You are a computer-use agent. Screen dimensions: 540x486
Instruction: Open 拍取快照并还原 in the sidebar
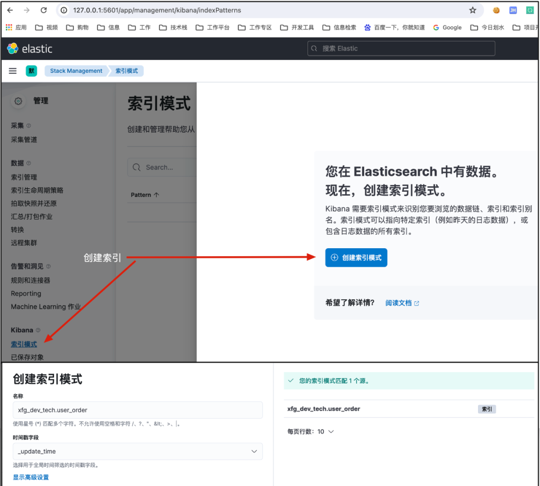33,203
